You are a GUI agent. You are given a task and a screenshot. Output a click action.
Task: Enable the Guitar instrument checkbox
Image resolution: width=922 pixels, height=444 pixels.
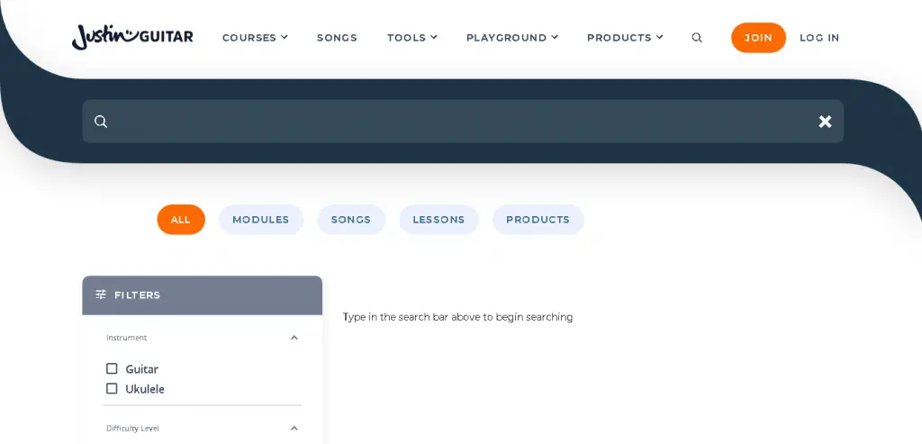113,368
